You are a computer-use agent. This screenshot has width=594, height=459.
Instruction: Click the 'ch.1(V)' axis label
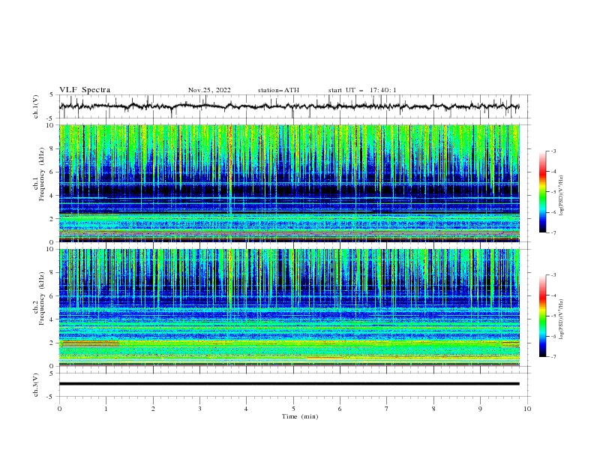click(x=36, y=106)
